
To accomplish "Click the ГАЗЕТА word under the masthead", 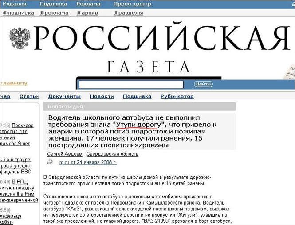I will click(x=149, y=67).
